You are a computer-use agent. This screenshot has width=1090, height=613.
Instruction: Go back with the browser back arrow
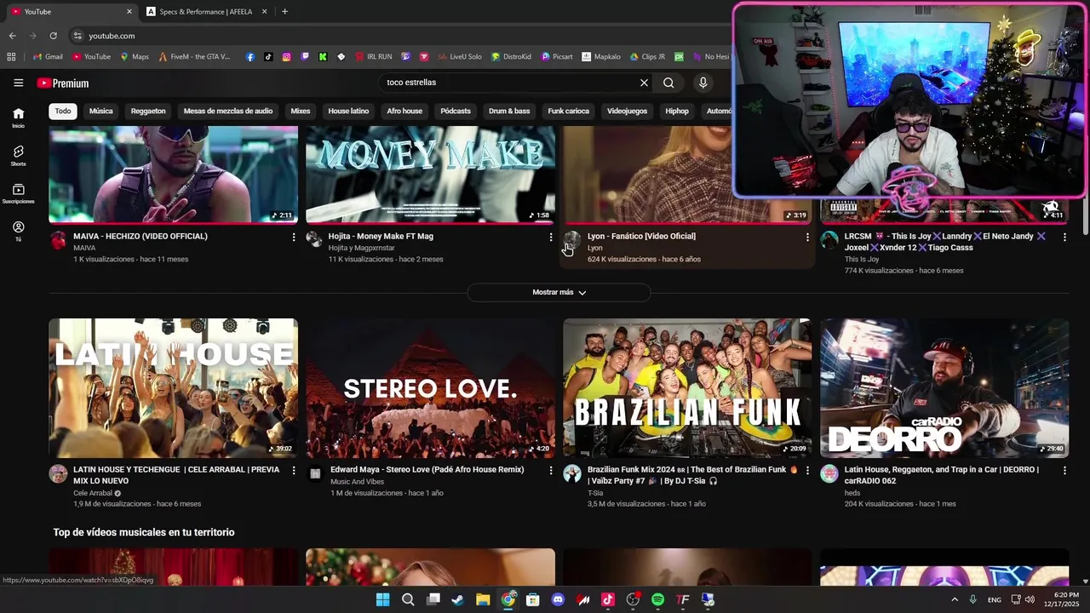[12, 36]
